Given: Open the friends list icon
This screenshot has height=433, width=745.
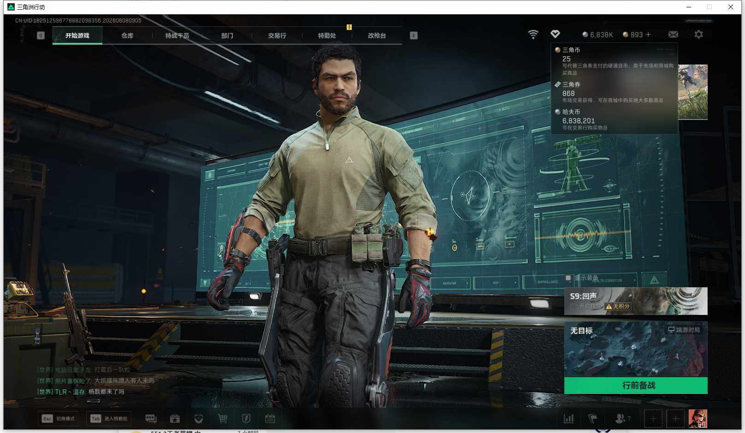Looking at the screenshot, I should [x=621, y=419].
